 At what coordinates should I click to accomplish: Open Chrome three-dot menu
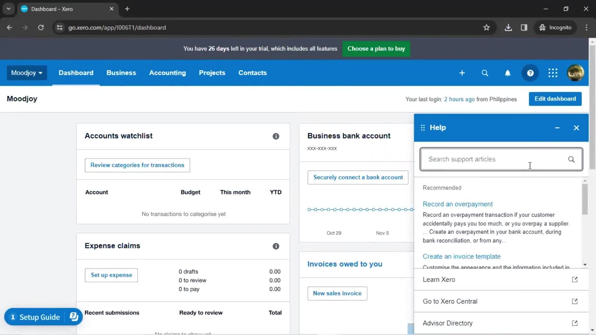click(586, 28)
